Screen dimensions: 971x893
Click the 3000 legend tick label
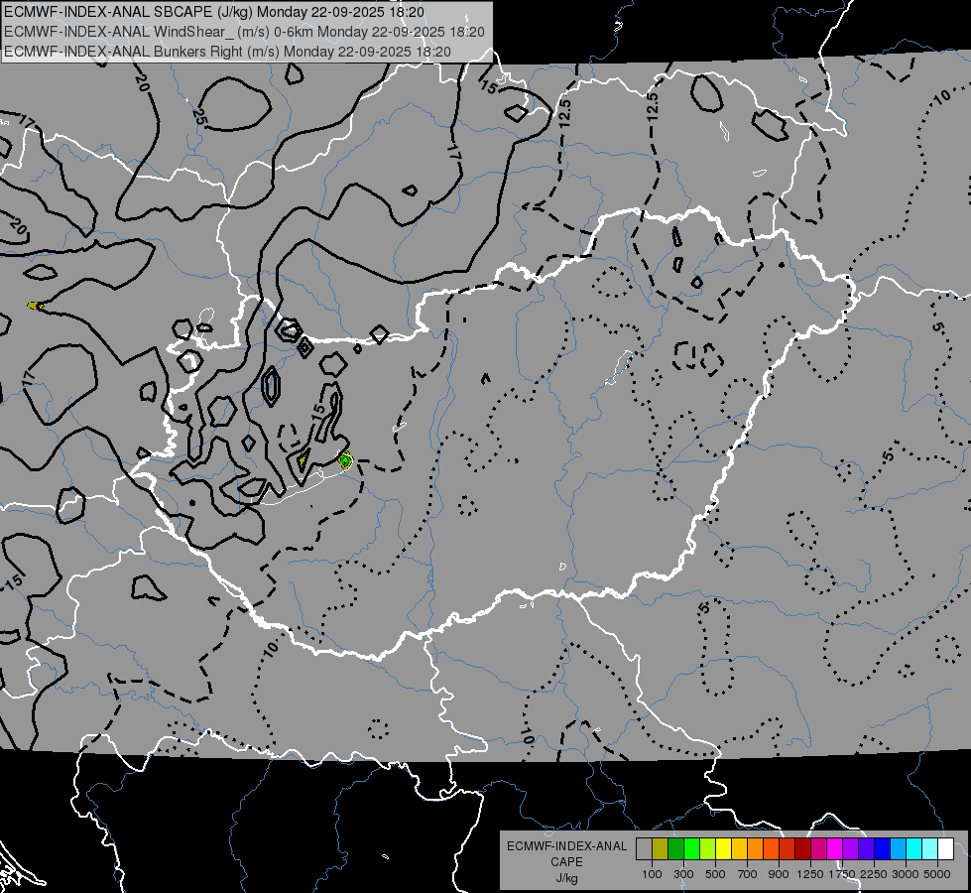point(906,874)
